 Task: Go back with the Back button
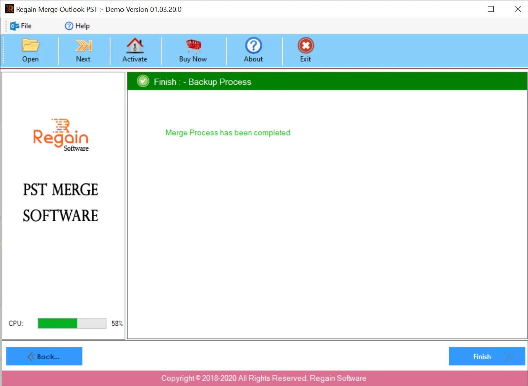[44, 356]
